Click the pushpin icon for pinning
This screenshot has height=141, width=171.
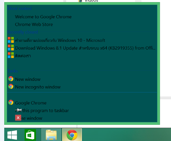[x=18, y=110]
